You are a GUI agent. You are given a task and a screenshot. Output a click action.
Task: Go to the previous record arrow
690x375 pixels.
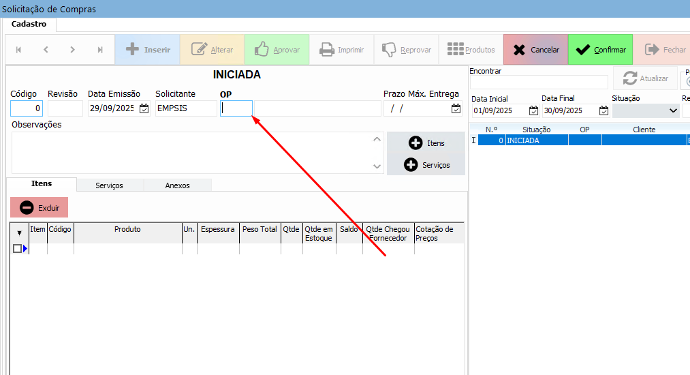(46, 50)
